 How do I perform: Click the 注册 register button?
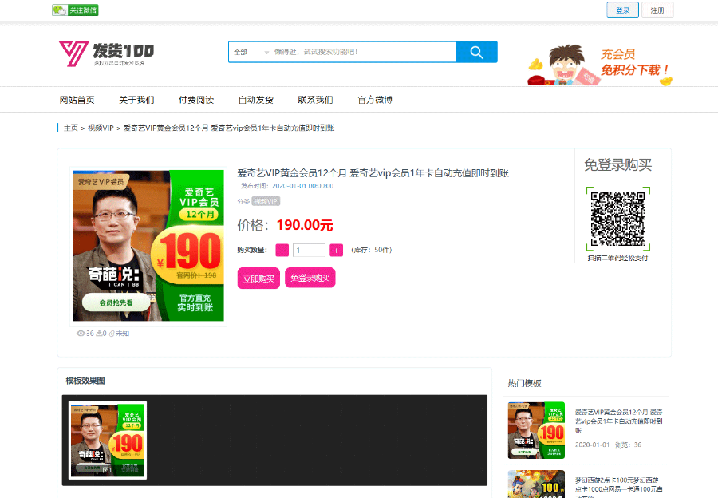657,10
